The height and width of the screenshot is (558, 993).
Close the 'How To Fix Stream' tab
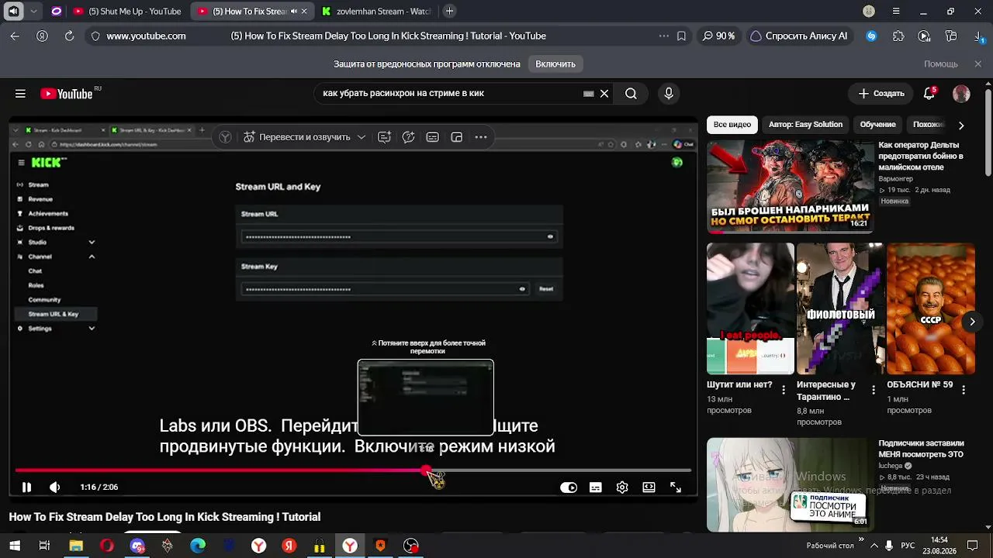pyautogui.click(x=305, y=12)
